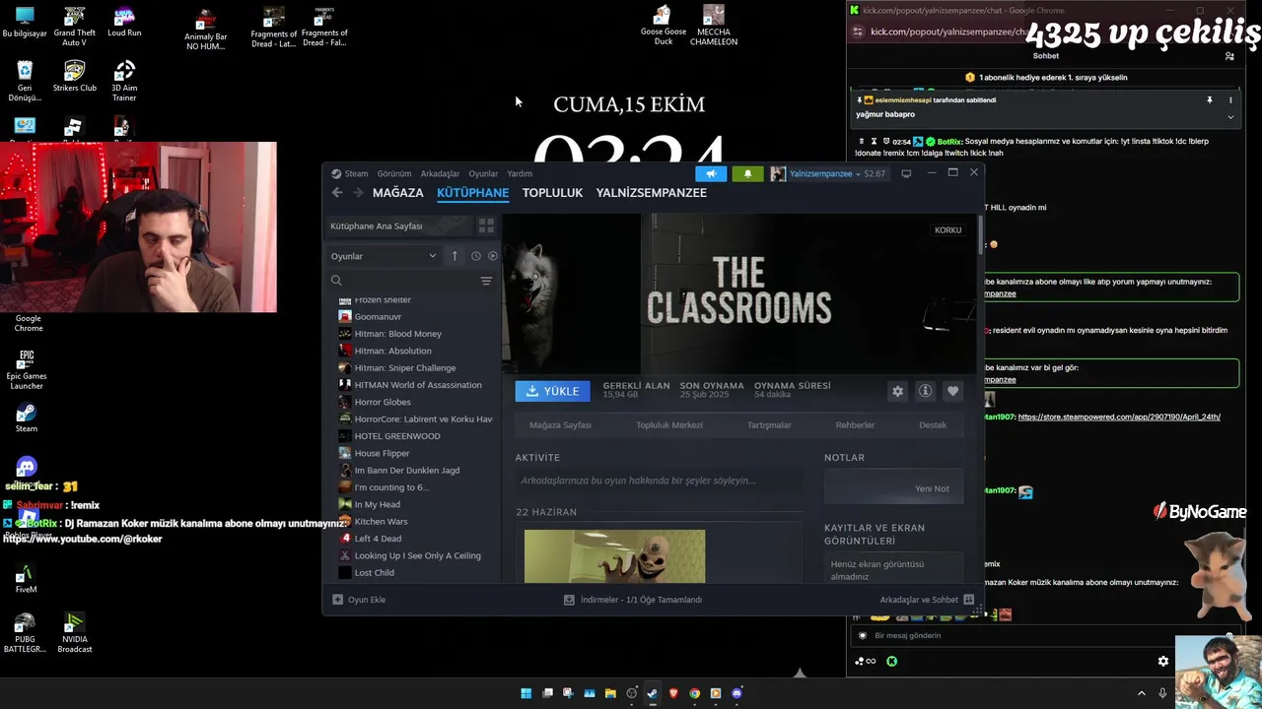1262x709 pixels.
Task: Click the green Kick emote icon
Action: [891, 662]
